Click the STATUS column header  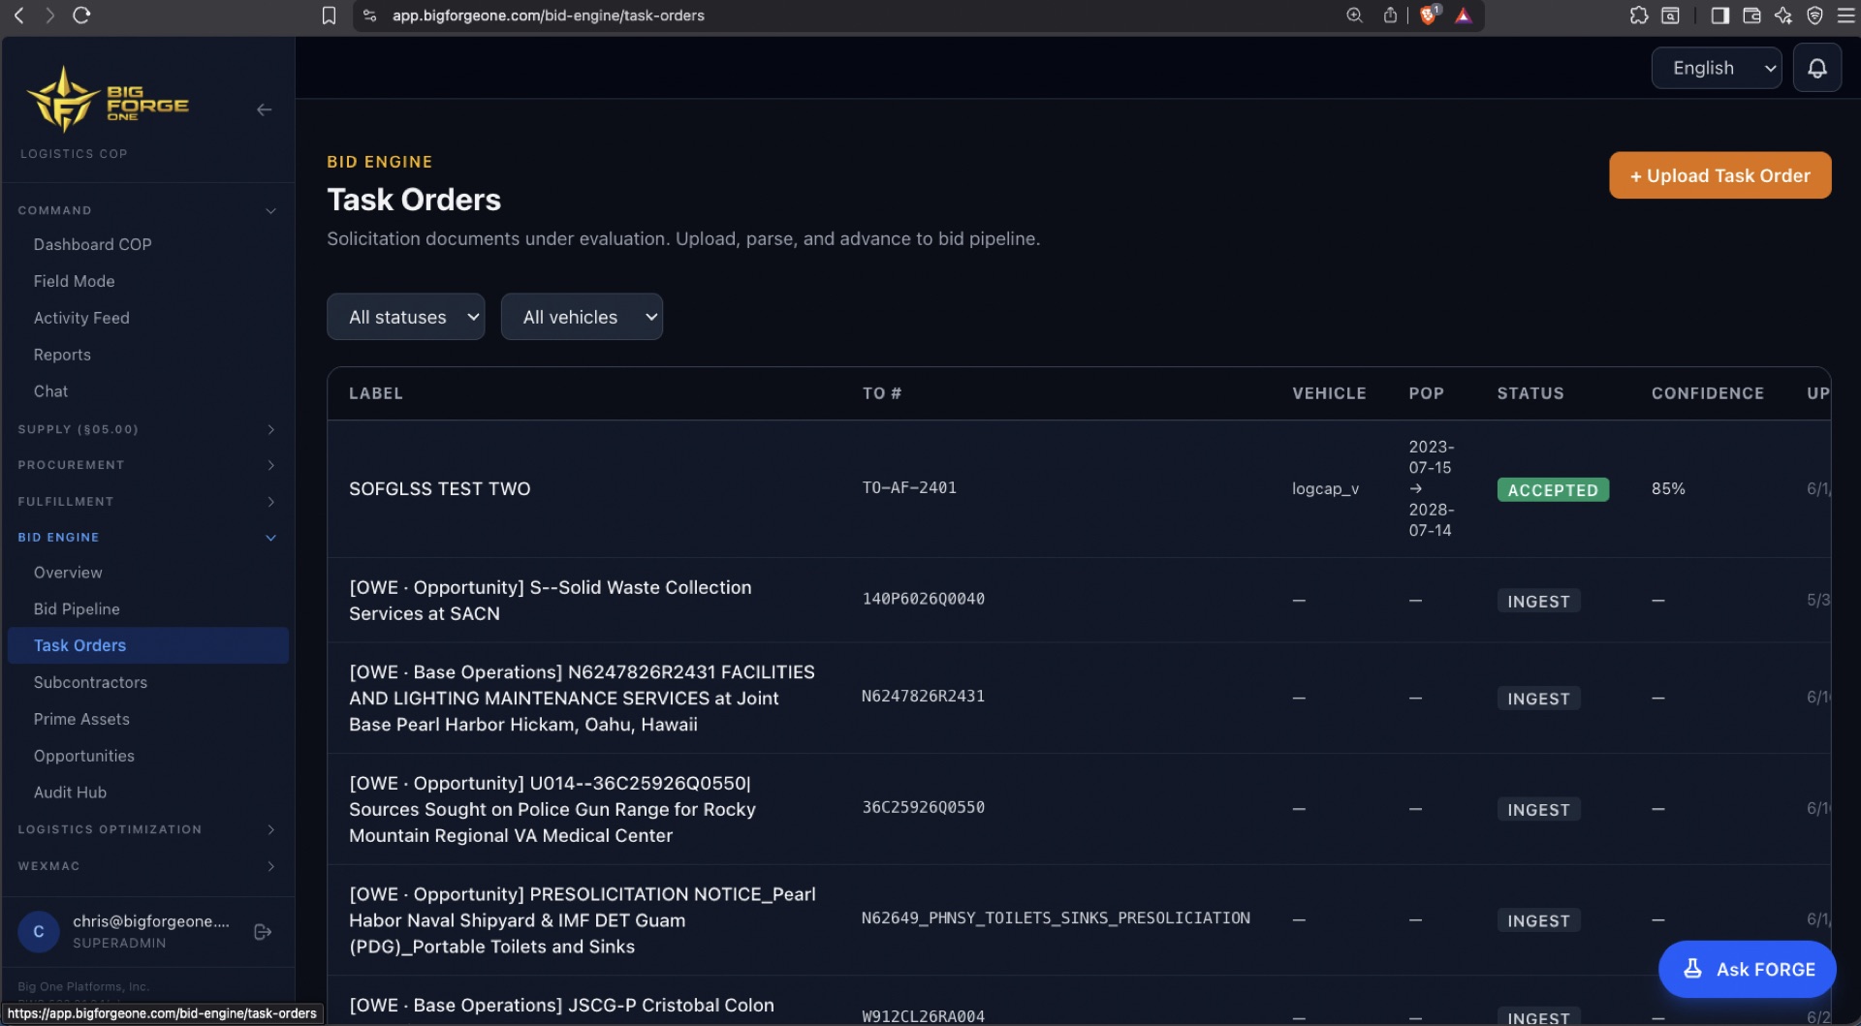(x=1530, y=393)
